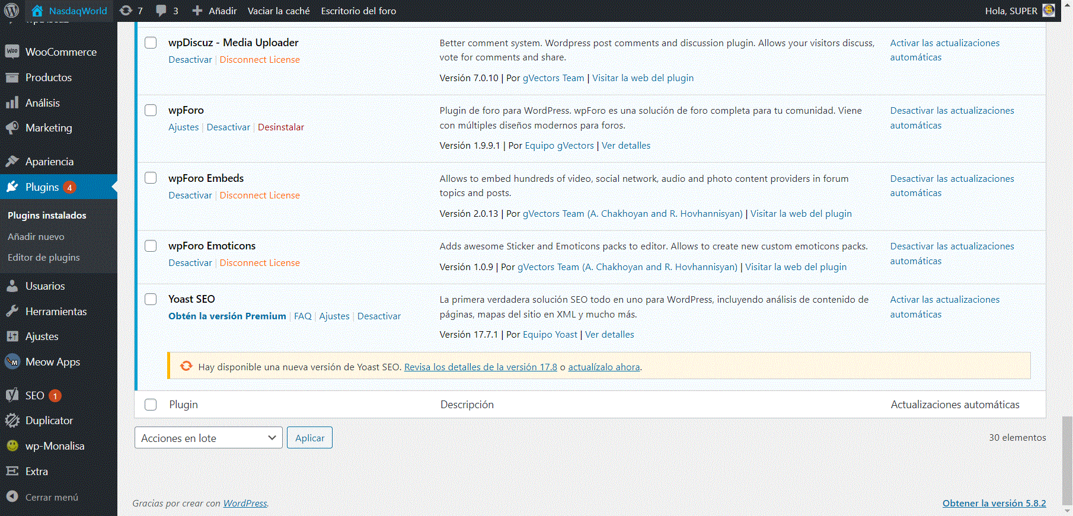
Task: Click the page vertical scrollbar thumb
Action: tap(1067, 460)
